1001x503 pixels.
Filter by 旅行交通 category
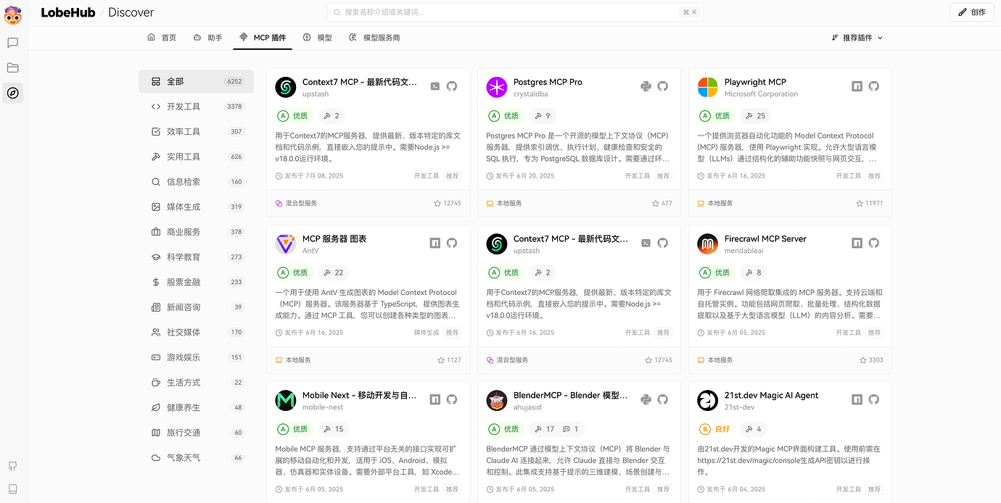coord(196,433)
